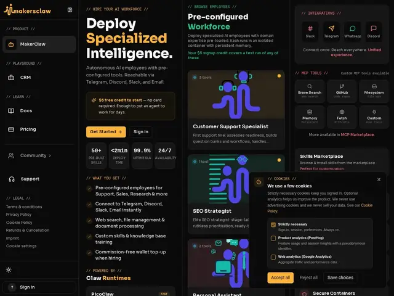Click the question mark icon beside Sign in
Image resolution: width=394 pixels, height=296 pixels.
tap(12, 287)
